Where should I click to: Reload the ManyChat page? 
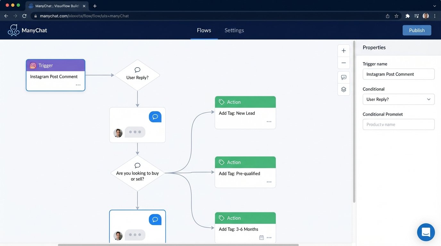(24, 15)
